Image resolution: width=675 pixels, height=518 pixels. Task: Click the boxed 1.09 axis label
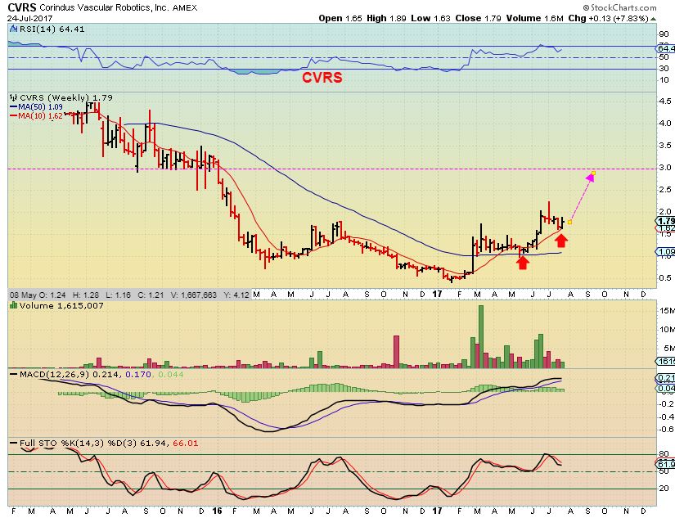(666, 252)
